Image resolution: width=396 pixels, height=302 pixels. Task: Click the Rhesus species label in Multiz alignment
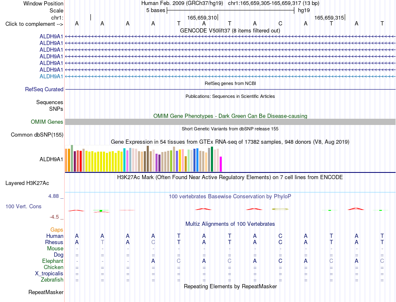(54, 242)
